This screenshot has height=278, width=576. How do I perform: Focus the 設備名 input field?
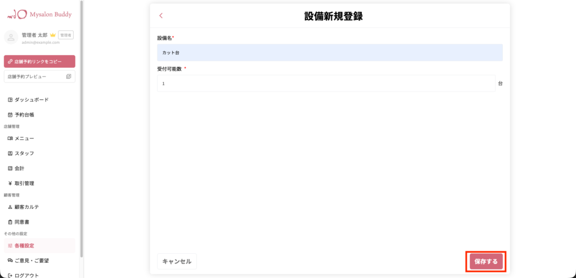329,53
